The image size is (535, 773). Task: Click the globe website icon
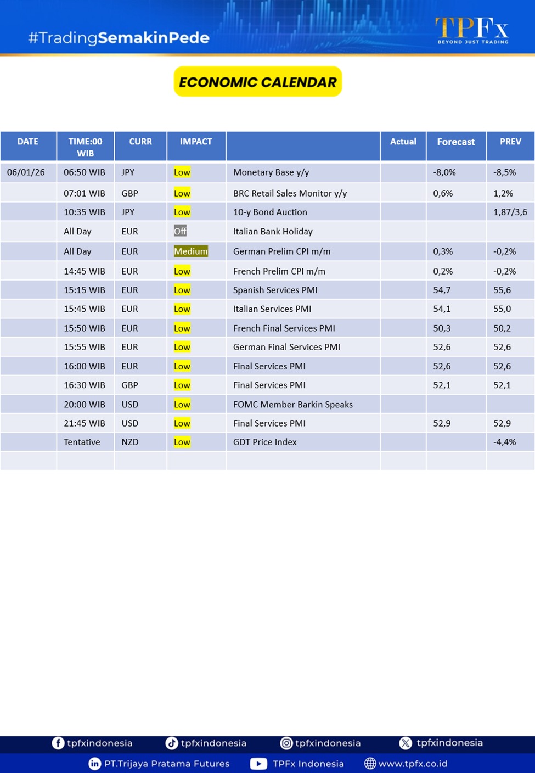[370, 763]
